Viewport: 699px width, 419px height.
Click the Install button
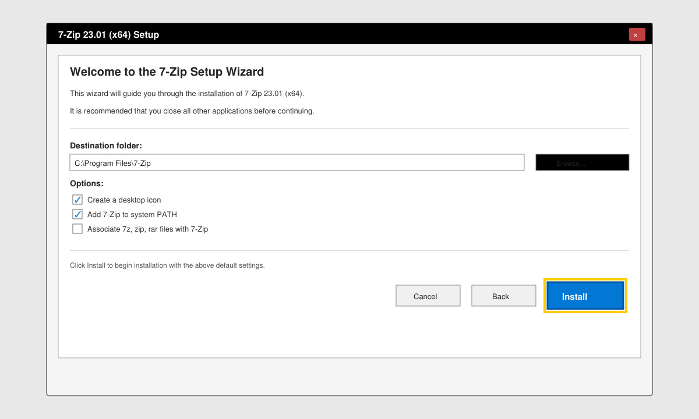(585, 296)
